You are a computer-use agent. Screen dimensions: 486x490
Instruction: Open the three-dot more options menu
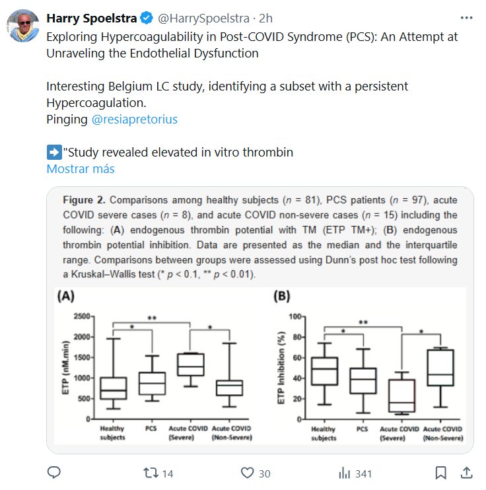point(466,18)
